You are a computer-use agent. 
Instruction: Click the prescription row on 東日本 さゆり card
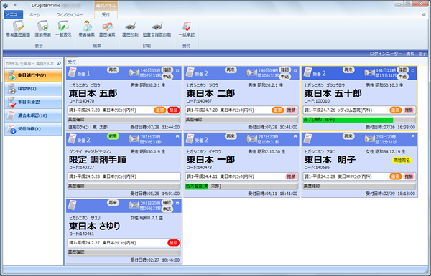tap(124, 243)
